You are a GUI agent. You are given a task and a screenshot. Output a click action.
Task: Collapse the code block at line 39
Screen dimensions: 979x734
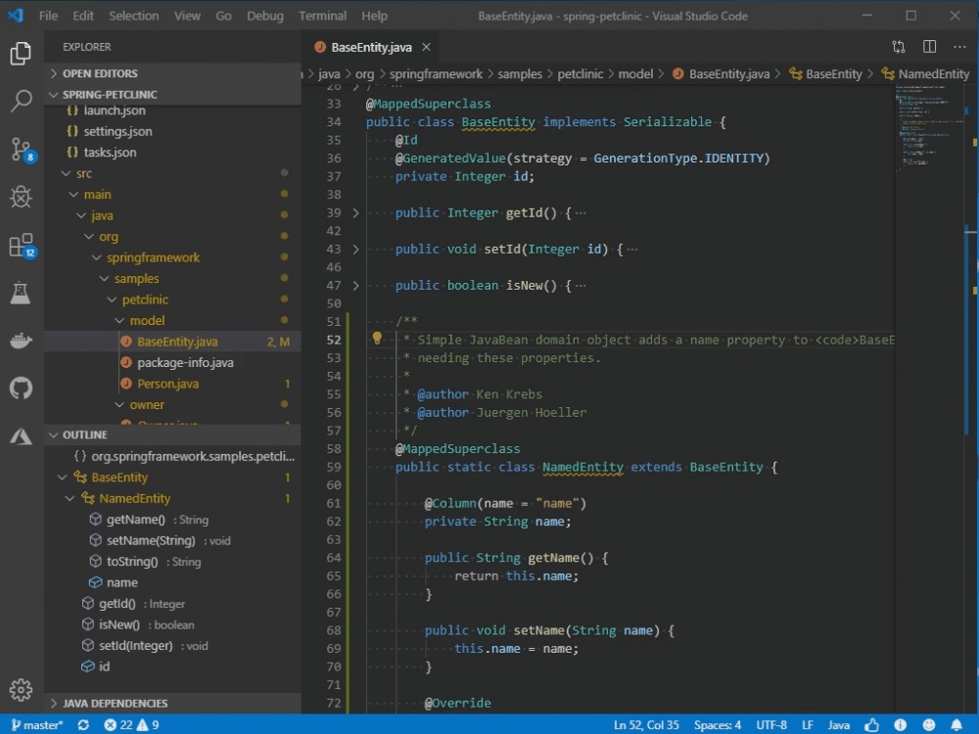click(354, 212)
